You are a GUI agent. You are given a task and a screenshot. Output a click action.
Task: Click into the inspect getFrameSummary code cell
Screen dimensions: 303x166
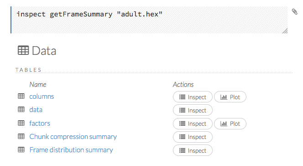coord(149,20)
